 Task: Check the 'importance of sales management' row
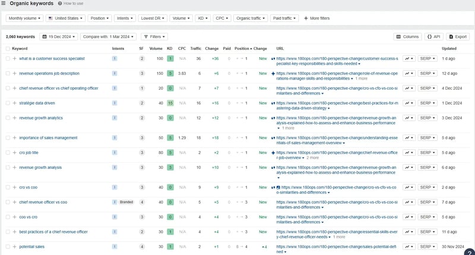[8, 138]
